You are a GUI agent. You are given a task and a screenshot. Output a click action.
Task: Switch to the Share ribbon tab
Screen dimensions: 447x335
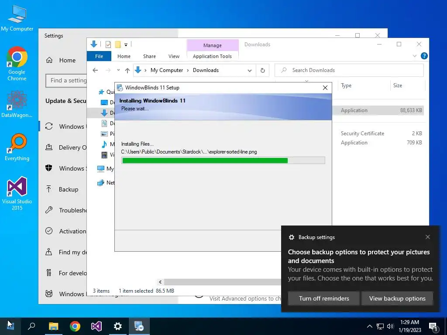(x=149, y=56)
